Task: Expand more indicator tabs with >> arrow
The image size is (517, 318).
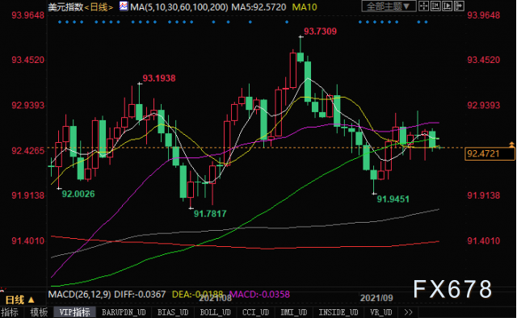Action: pyautogui.click(x=408, y=312)
